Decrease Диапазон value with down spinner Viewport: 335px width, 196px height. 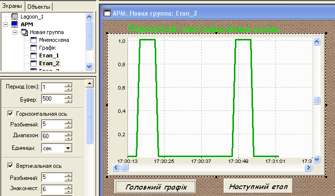68,138
